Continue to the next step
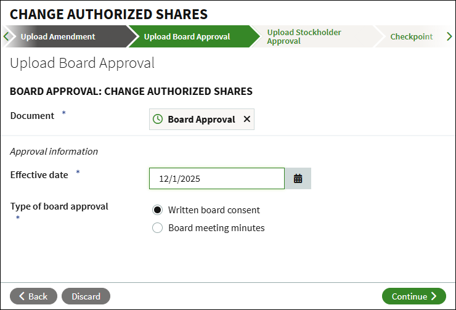The height and width of the screenshot is (310, 456). [414, 296]
